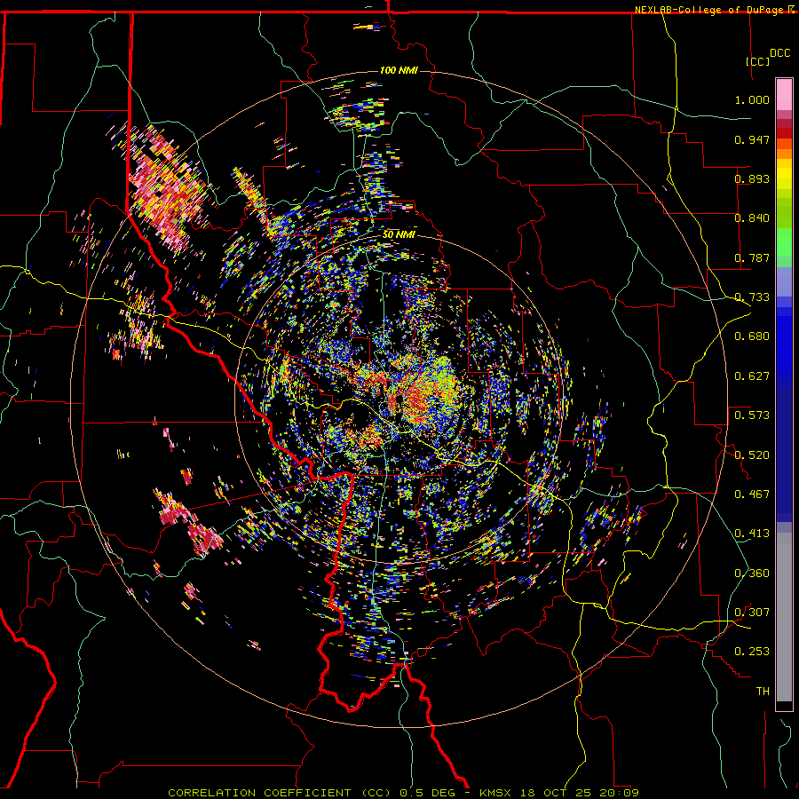Click the 0.733 scale value
Image resolution: width=799 pixels, height=799 pixels.
(752, 297)
